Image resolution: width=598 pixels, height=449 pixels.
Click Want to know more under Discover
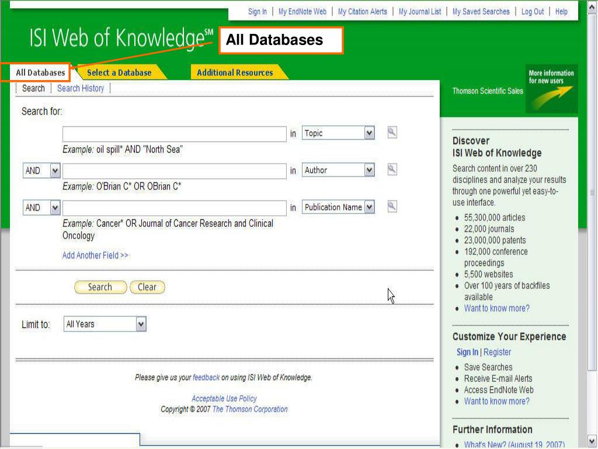click(496, 309)
